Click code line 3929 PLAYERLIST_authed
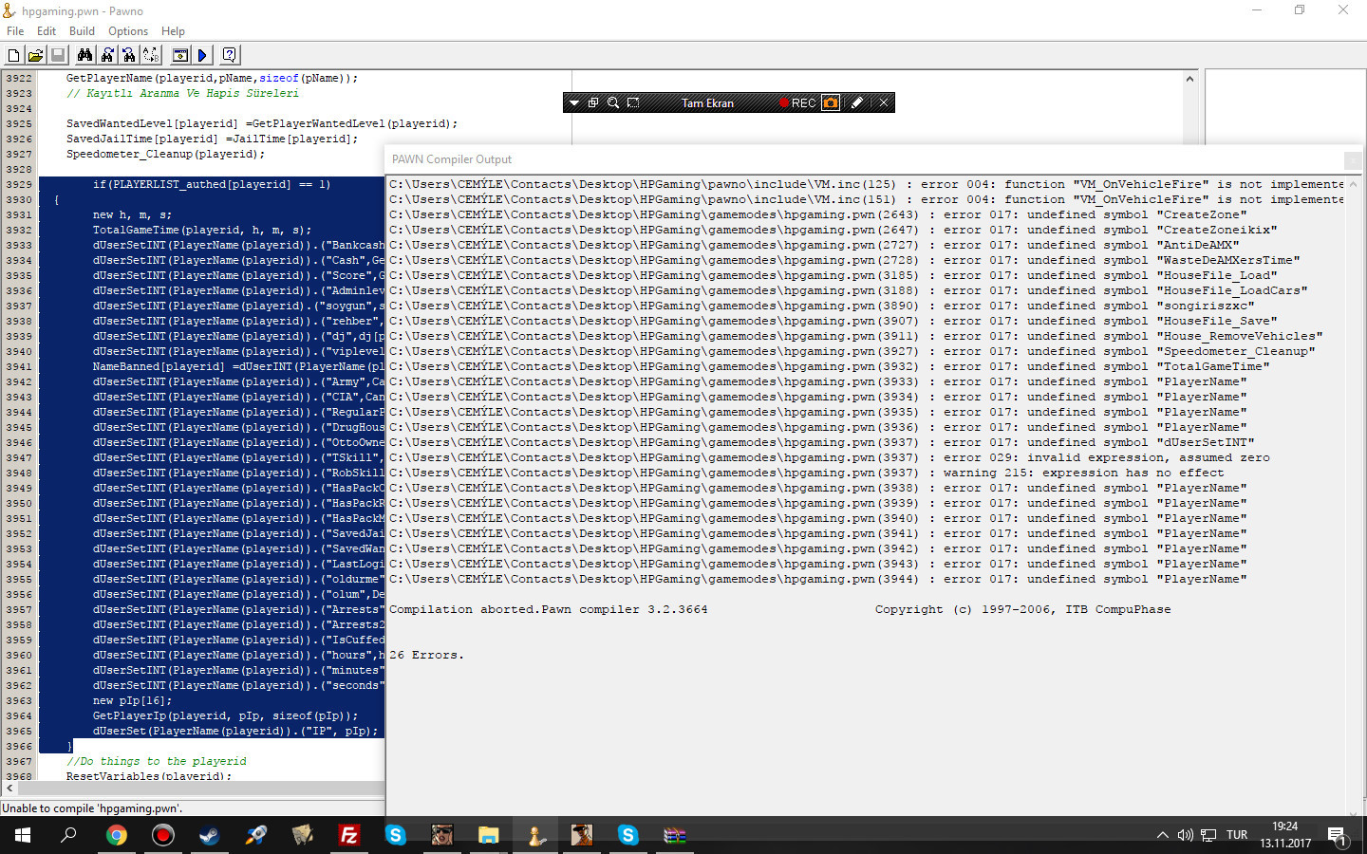This screenshot has height=854, width=1367. click(212, 184)
